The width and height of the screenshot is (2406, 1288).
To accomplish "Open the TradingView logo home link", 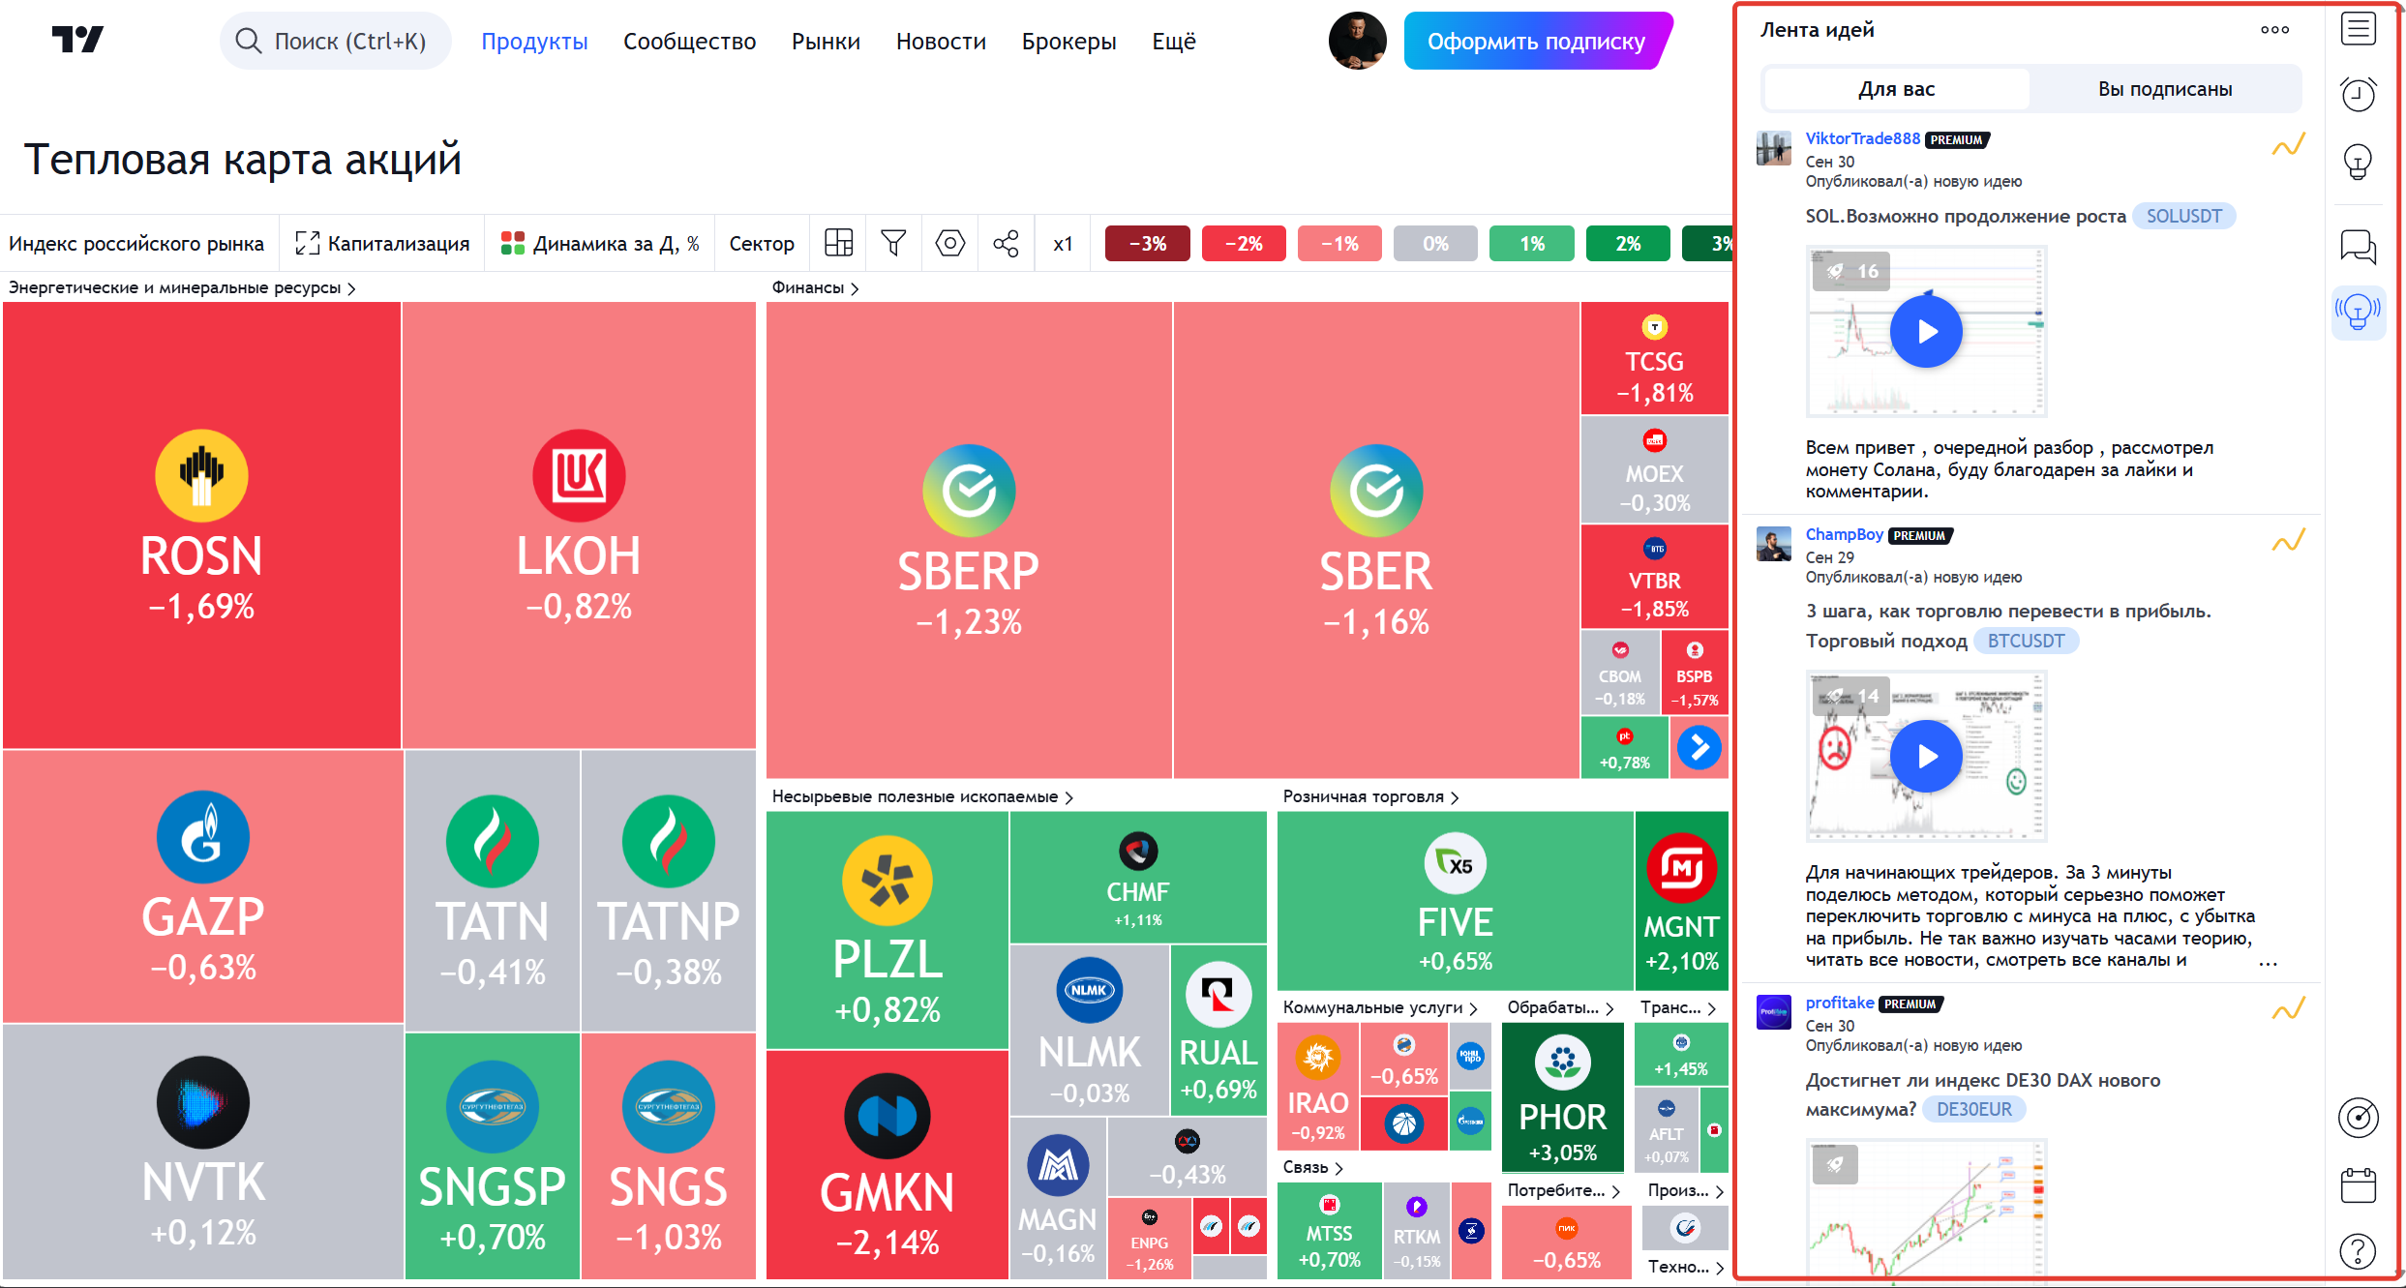I will coord(77,40).
